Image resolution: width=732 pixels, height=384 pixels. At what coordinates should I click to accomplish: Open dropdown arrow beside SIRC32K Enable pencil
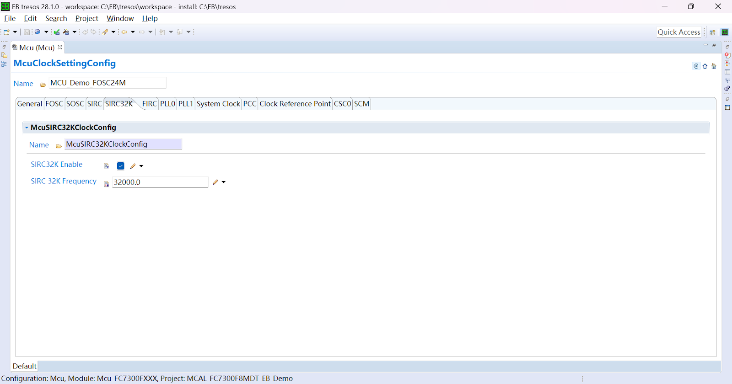coord(141,166)
